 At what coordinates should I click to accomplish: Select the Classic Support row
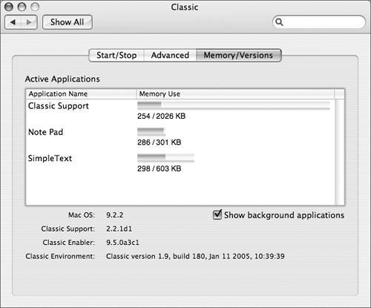pyautogui.click(x=180, y=111)
